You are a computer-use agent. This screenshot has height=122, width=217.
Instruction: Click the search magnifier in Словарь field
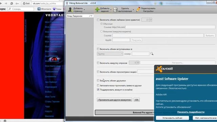point(10,9)
